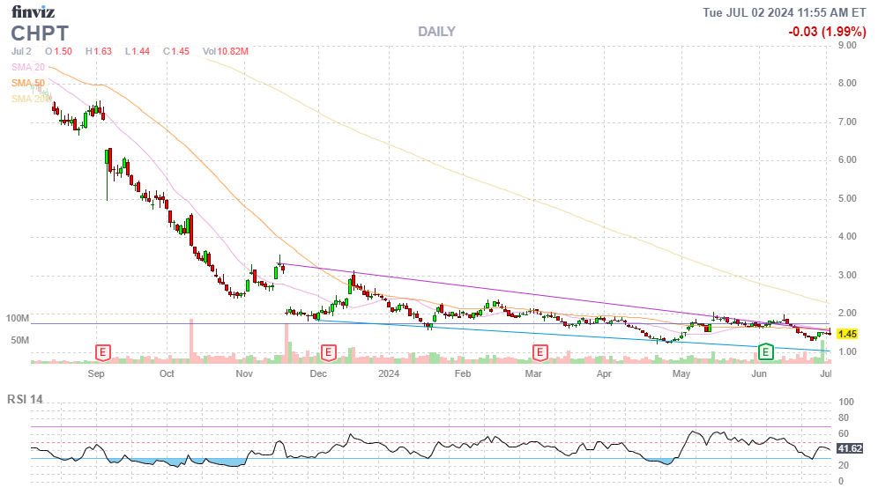The height and width of the screenshot is (495, 878).
Task: Click the red earnings marker near December
Action: [x=328, y=352]
